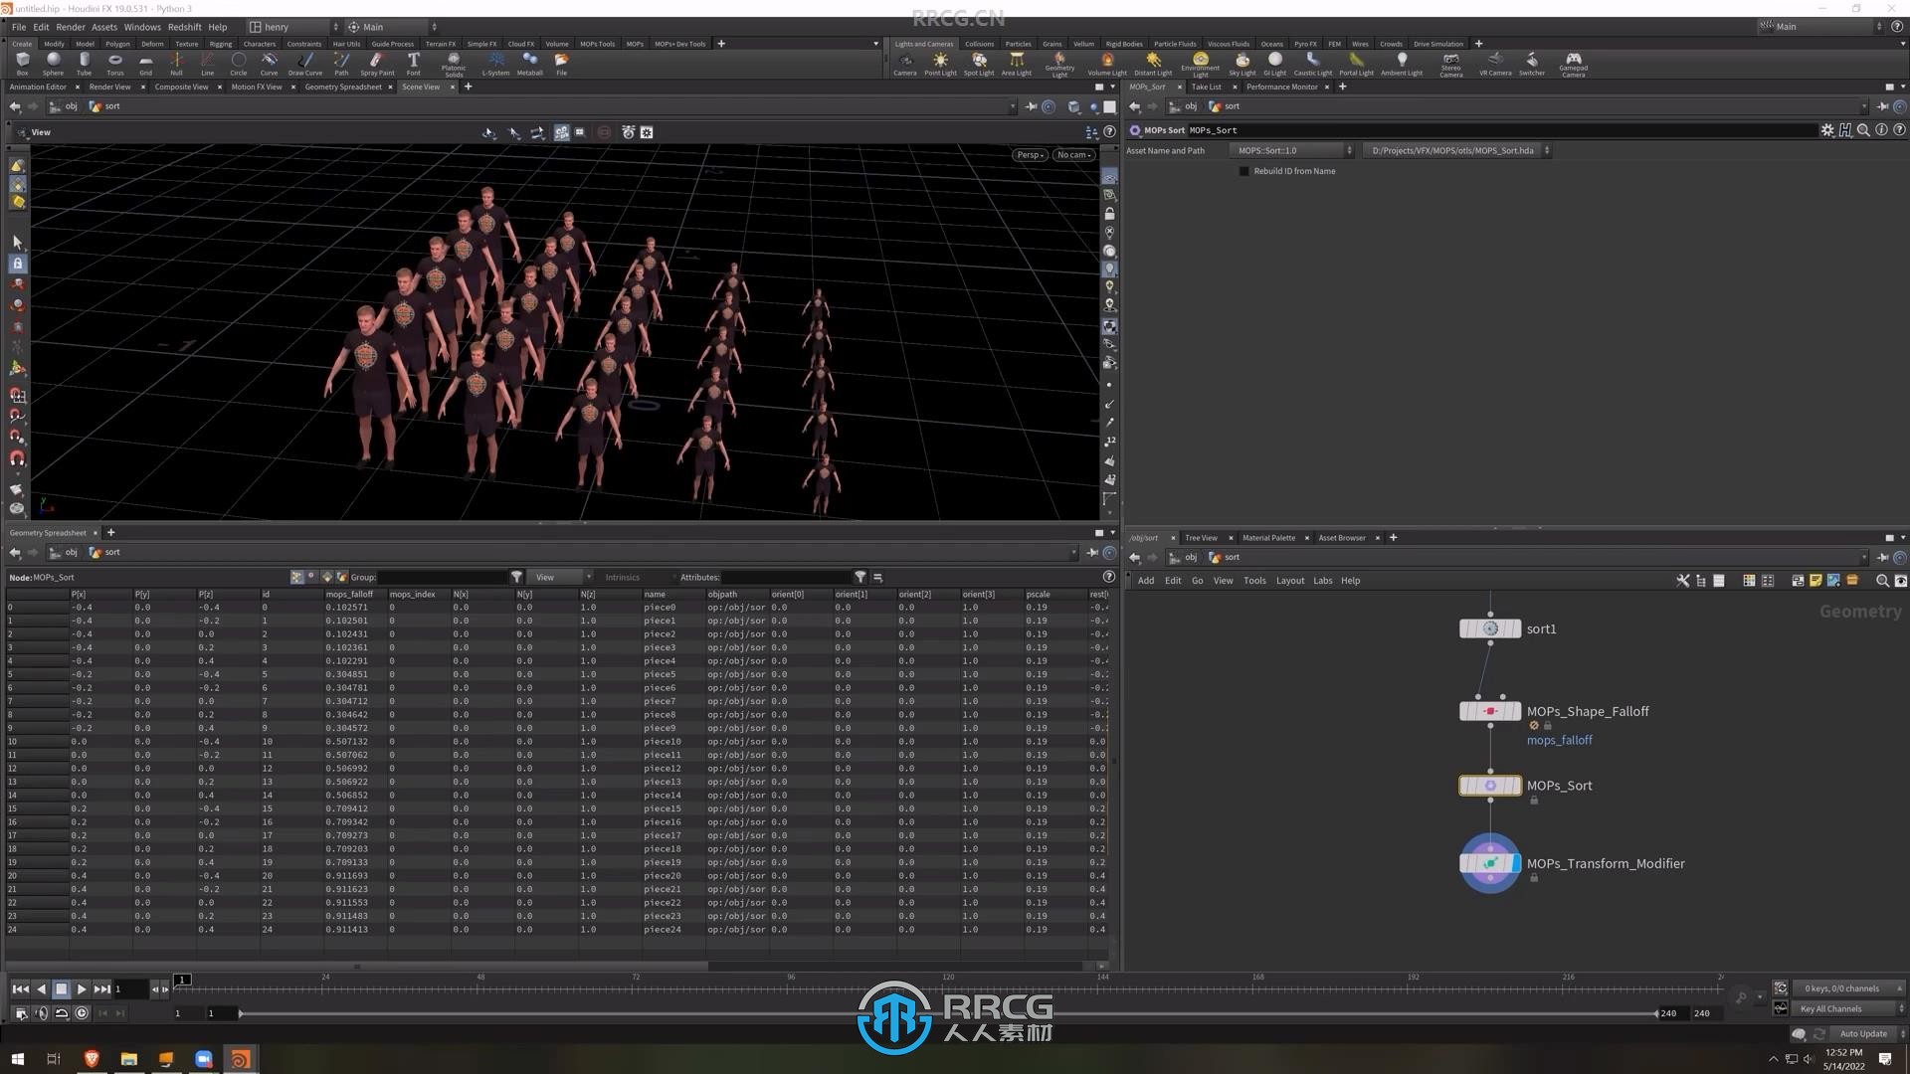The image size is (1910, 1074).
Task: Add a Gamepad Camera from shelf
Action: pyautogui.click(x=1573, y=65)
